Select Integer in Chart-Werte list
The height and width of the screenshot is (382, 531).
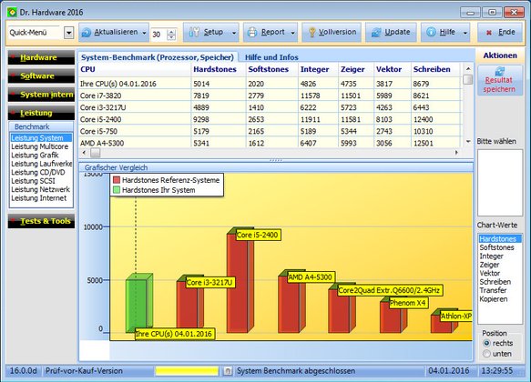coord(500,256)
